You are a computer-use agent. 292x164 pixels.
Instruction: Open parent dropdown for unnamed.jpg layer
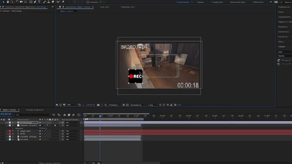tap(72, 123)
